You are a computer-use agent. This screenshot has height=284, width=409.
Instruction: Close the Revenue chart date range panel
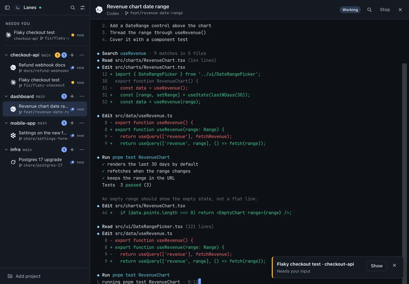pos(400,10)
